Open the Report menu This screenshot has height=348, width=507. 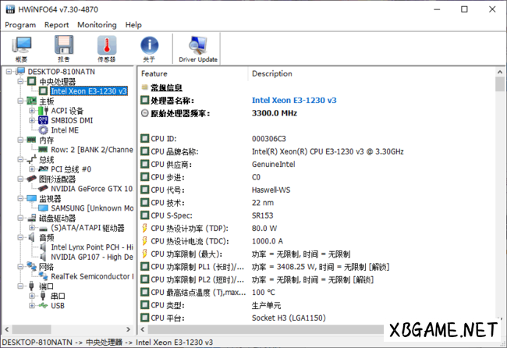[56, 25]
